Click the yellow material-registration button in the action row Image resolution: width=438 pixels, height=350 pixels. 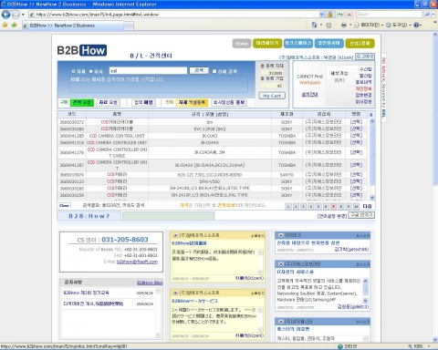click(x=192, y=103)
